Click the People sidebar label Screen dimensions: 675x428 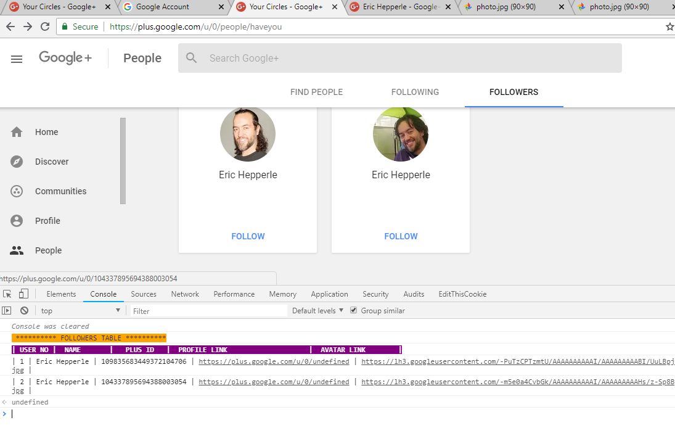click(x=48, y=250)
